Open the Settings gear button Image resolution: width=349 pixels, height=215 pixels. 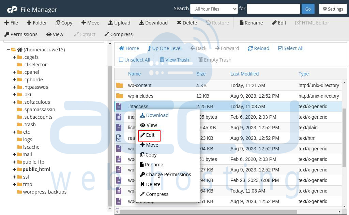[x=333, y=9]
